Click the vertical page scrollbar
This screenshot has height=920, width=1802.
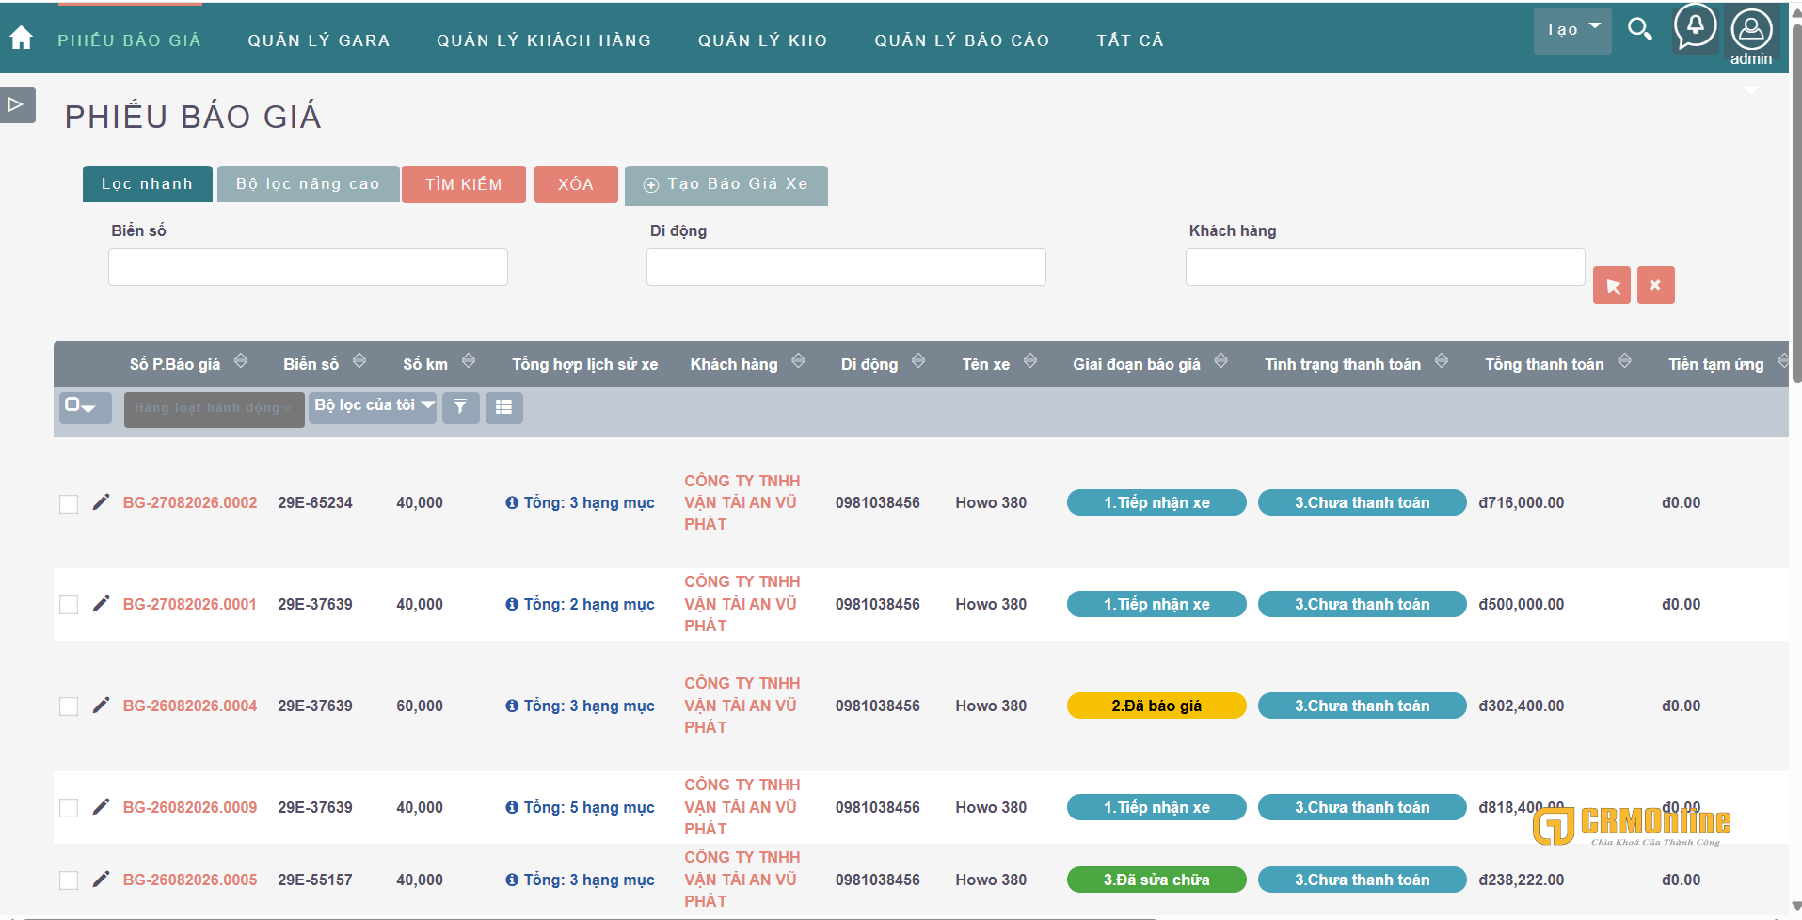[x=1796, y=202]
